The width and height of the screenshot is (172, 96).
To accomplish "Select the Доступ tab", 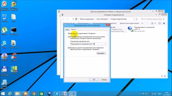I will pos(73,29).
